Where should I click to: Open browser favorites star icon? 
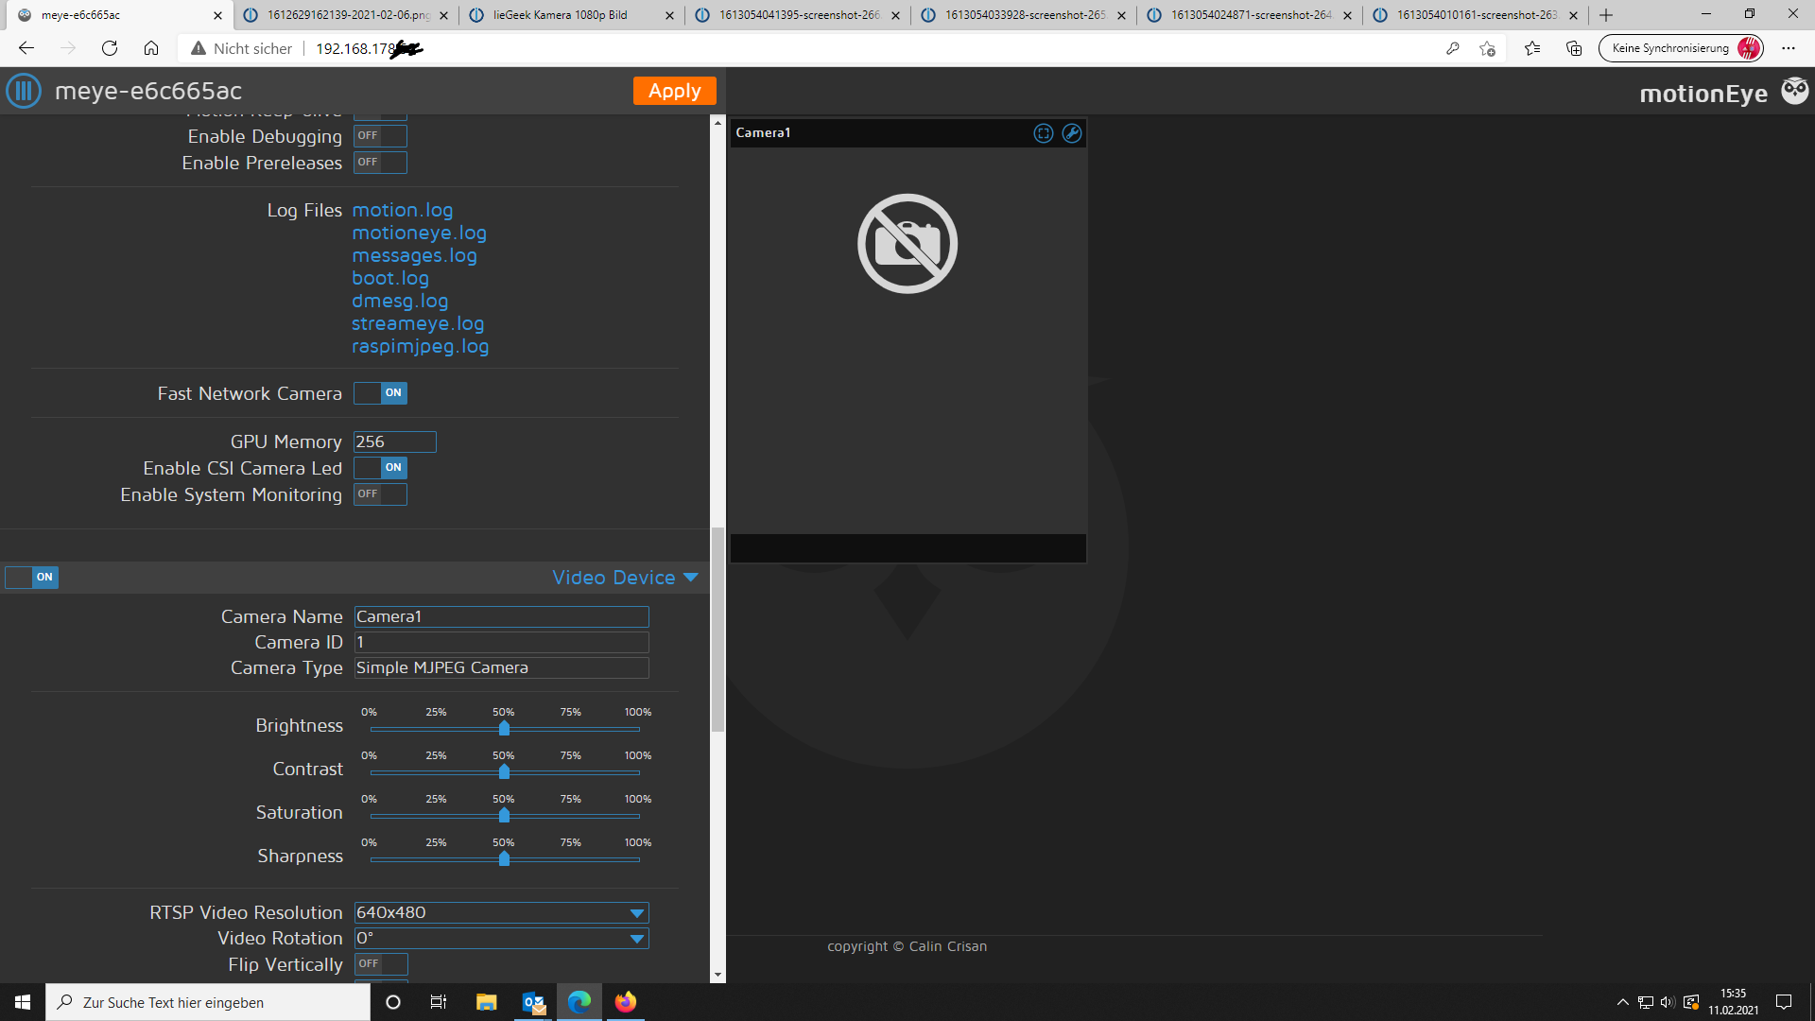click(x=1531, y=48)
